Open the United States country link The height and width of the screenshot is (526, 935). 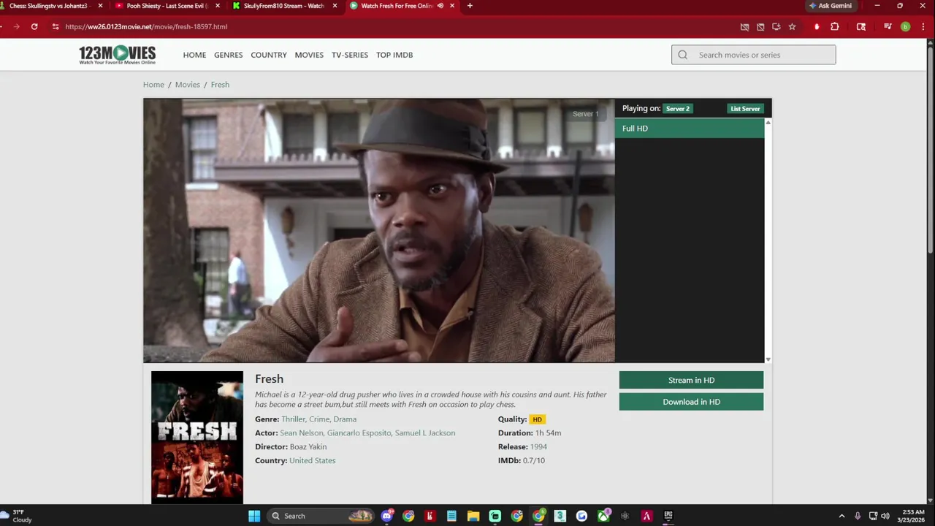[312, 461]
